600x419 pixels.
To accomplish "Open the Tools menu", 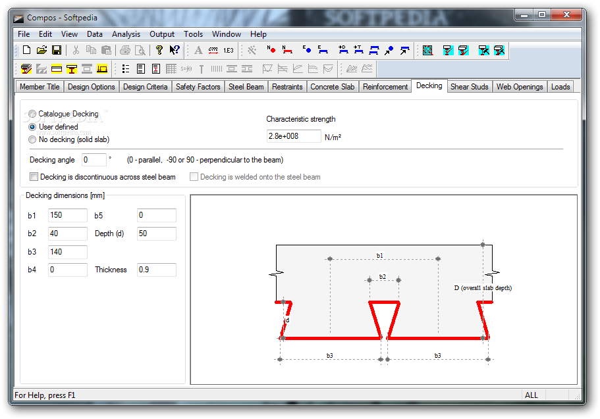I will pyautogui.click(x=193, y=34).
